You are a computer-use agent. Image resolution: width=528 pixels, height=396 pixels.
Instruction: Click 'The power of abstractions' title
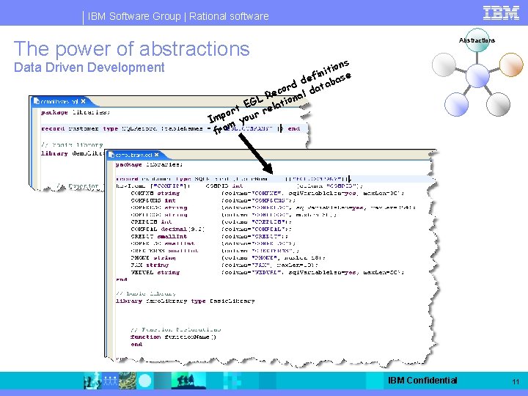(132, 49)
